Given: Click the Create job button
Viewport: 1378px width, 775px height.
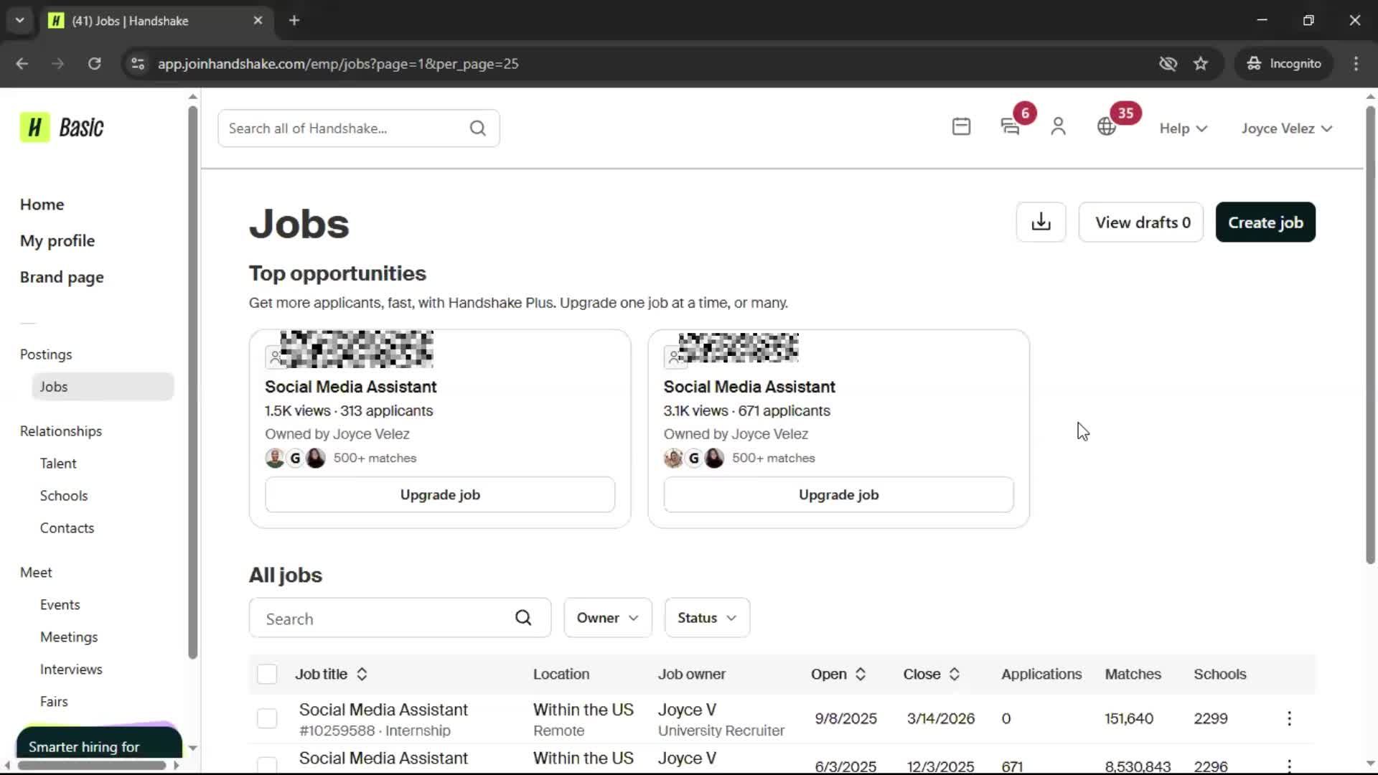Looking at the screenshot, I should [x=1265, y=222].
